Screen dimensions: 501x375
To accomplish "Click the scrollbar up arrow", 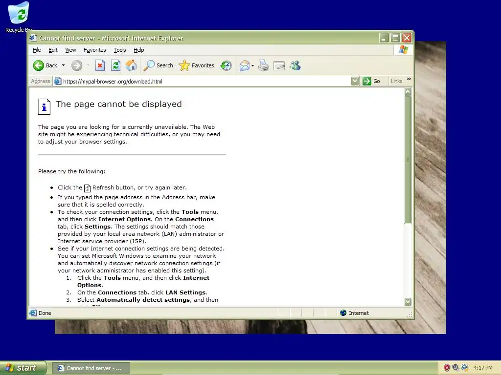I will point(408,92).
